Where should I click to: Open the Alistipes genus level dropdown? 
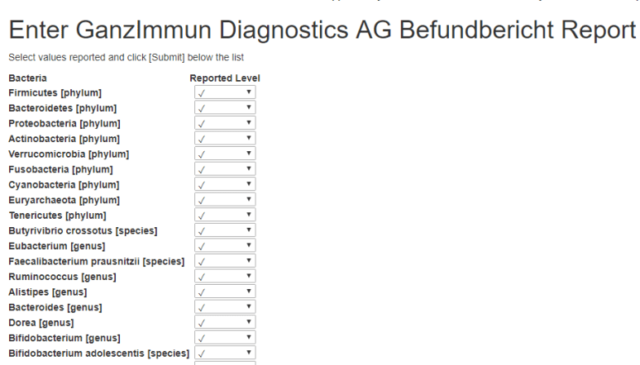coord(225,292)
